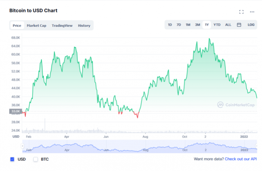Click the CoinMarketCap watermark logo
The height and width of the screenshot is (171, 262).
tap(236, 105)
